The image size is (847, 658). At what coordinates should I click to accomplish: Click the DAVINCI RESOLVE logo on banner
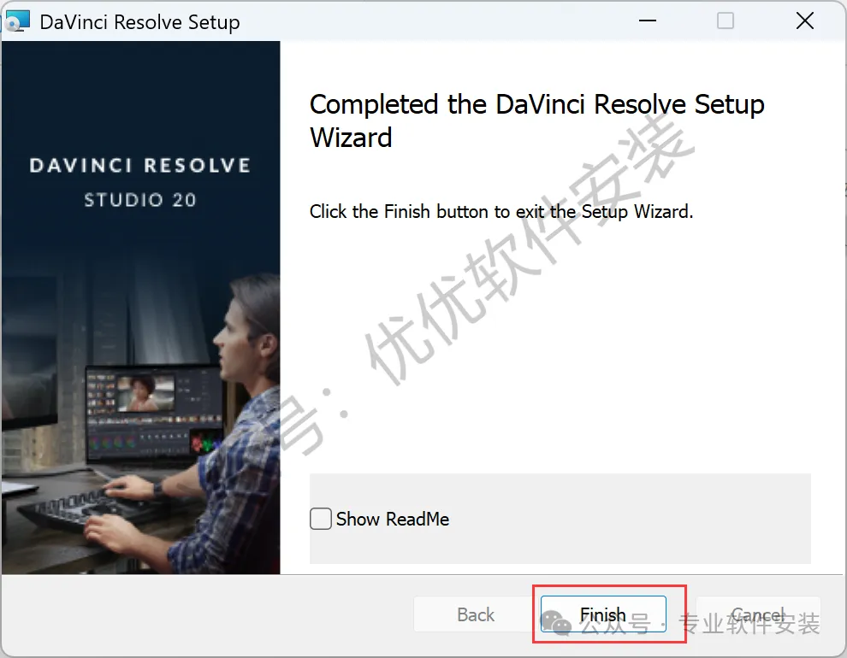coord(140,165)
